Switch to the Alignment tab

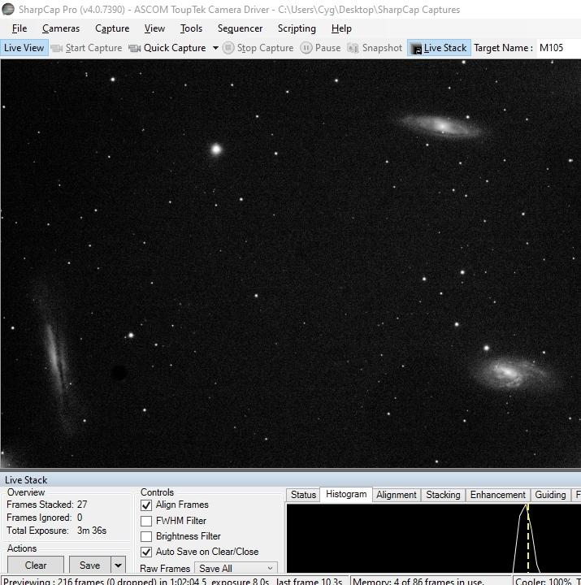point(397,495)
